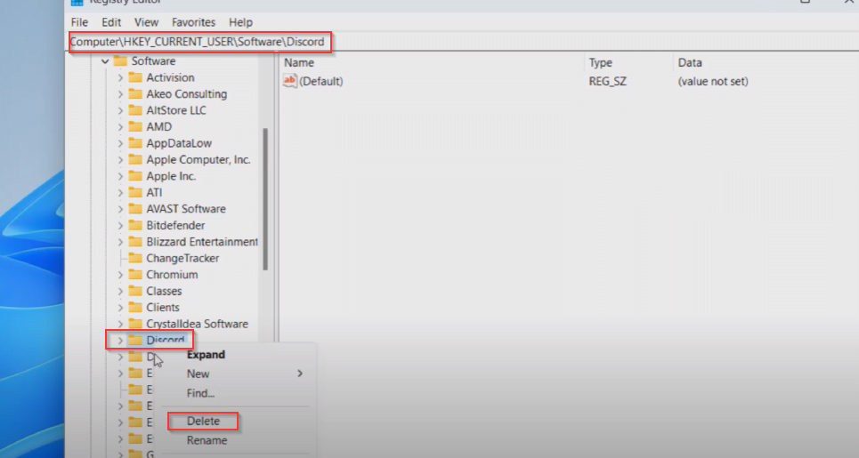Open the Edit menu
859x458 pixels.
[111, 22]
